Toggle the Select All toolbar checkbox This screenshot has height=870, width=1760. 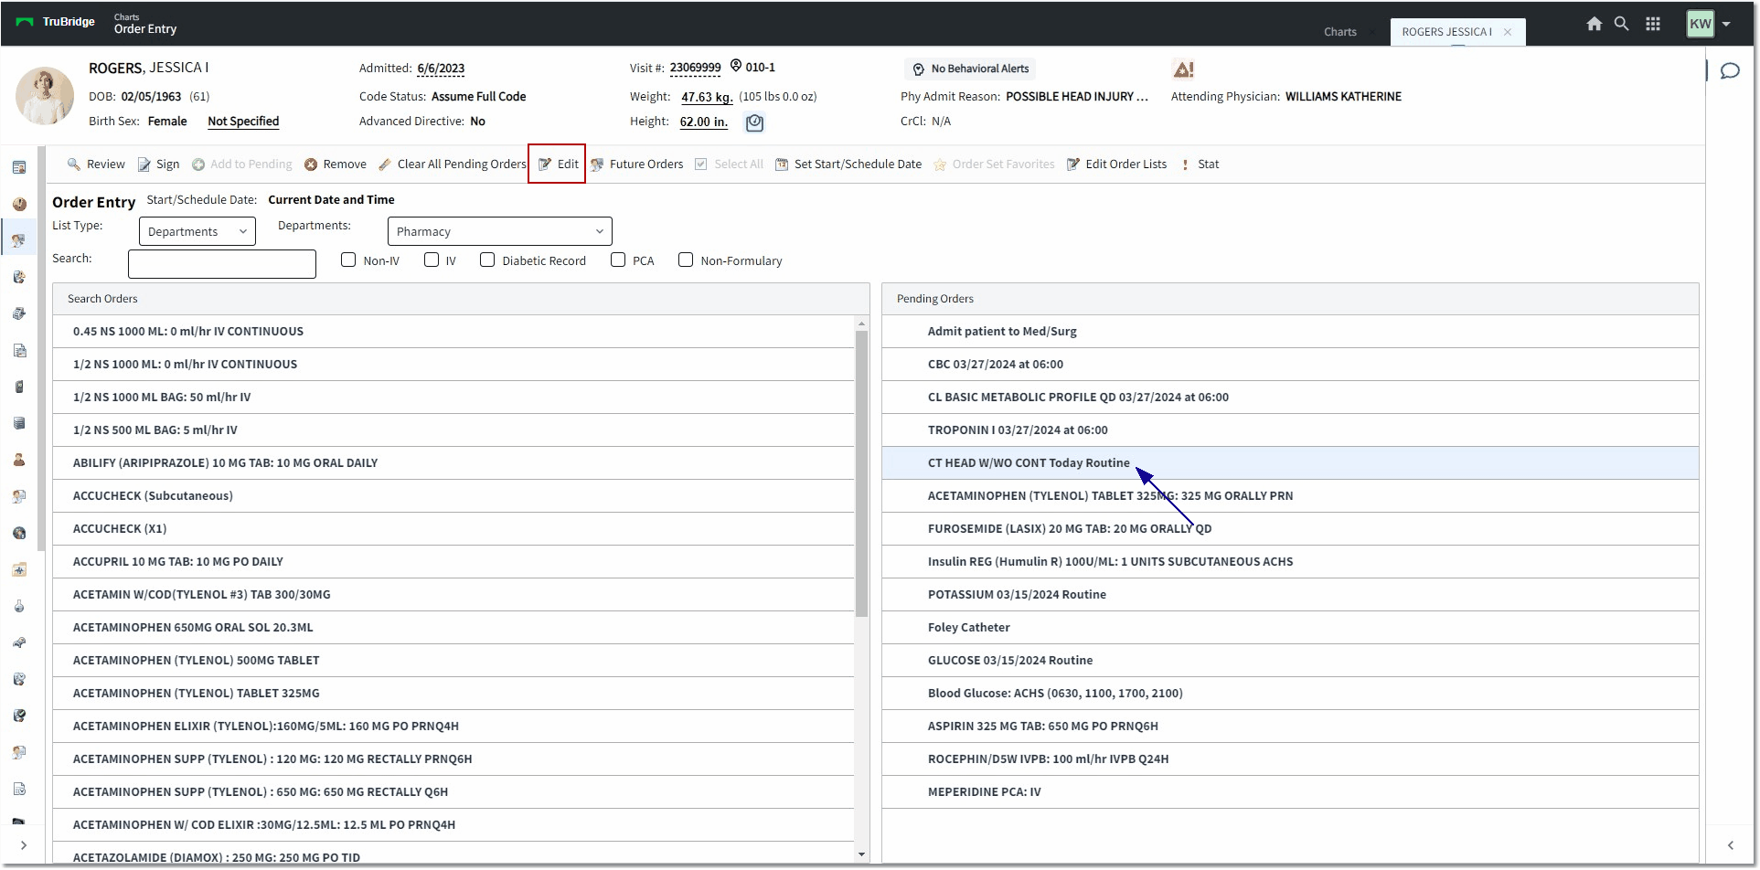701,164
